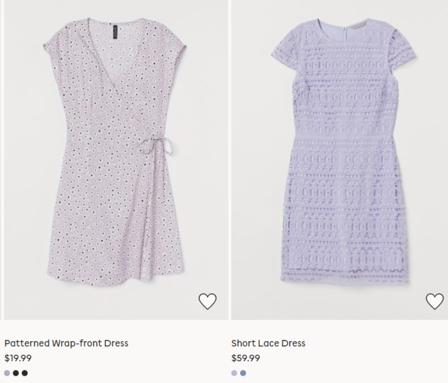Screen dimensions: 448x383
Task: Select the $59.99 price text
Action: pos(246,358)
